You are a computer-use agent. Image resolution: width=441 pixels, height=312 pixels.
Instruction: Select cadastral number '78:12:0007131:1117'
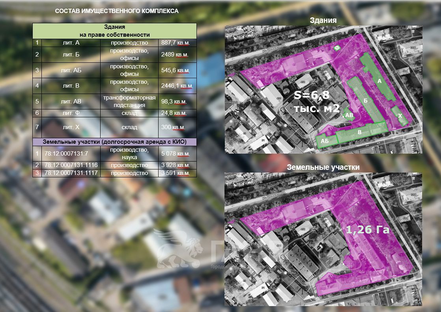[x=71, y=173]
